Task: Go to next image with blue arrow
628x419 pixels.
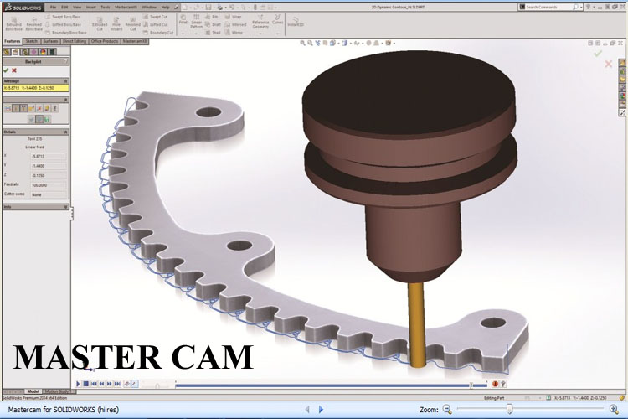Action: (321, 410)
